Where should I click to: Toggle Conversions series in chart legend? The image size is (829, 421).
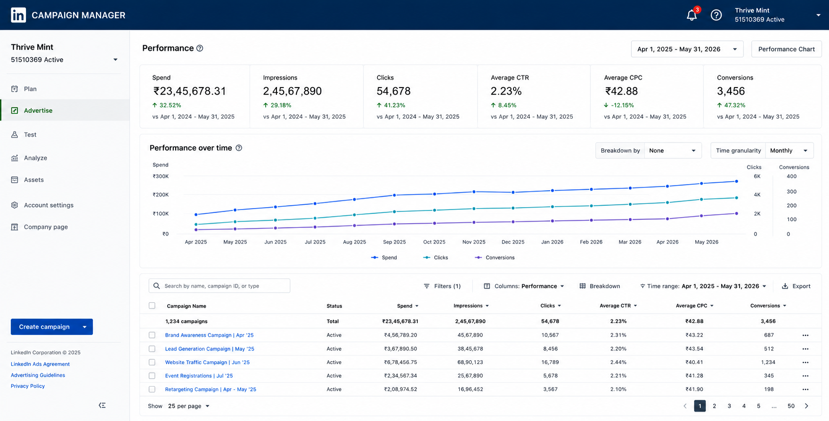(495, 258)
